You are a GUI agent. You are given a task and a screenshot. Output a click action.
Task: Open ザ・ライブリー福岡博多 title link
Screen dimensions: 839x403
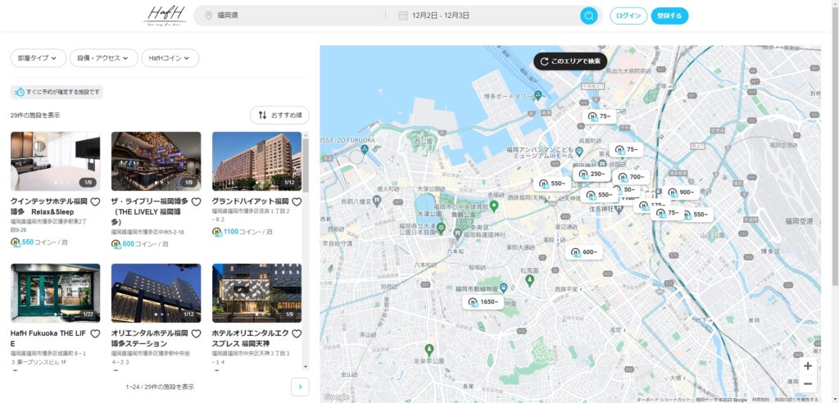point(150,211)
